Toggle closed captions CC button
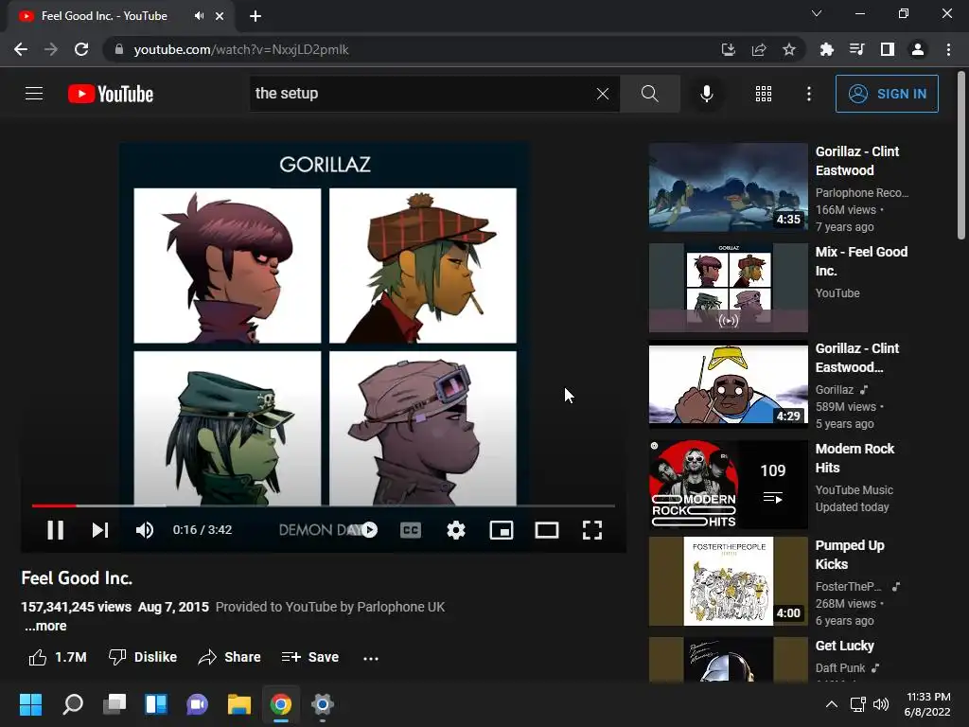 (x=411, y=530)
